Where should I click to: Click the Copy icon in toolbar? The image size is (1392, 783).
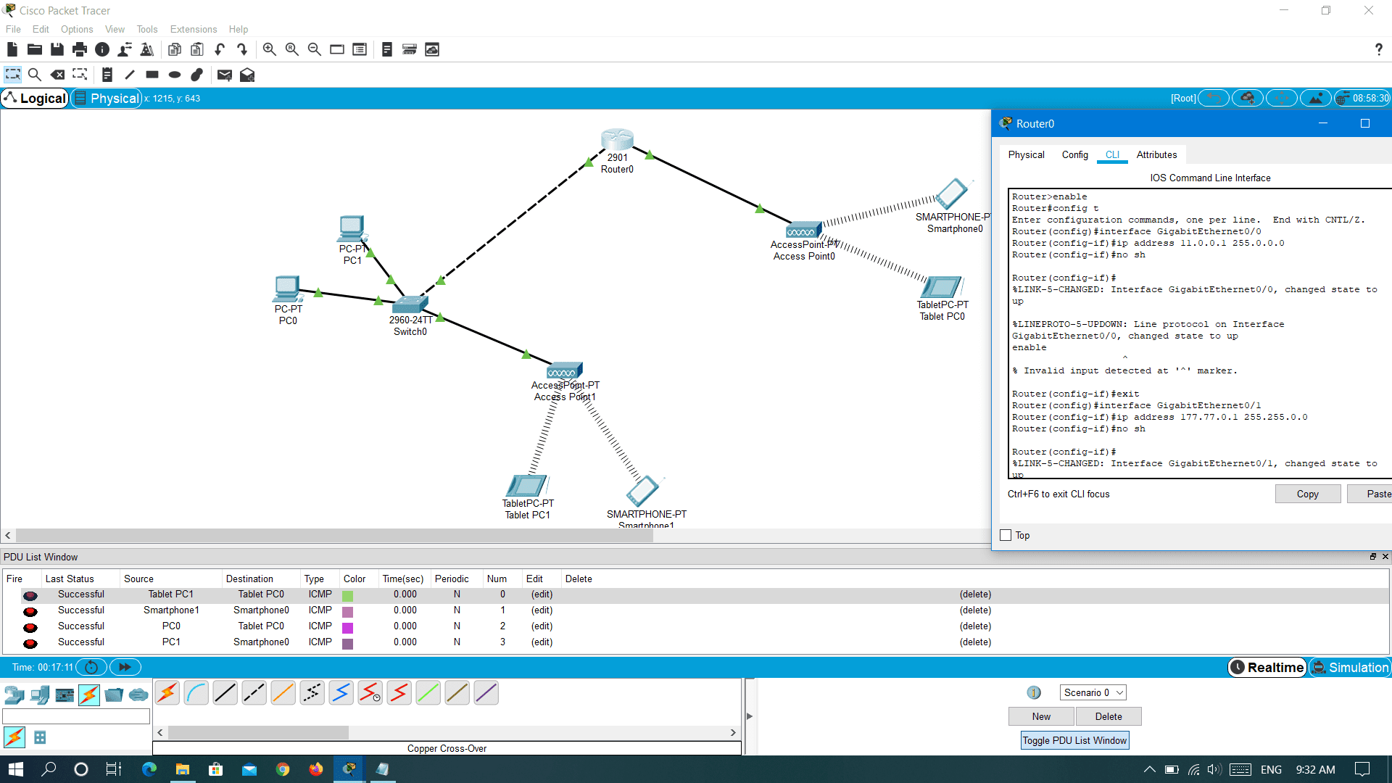(175, 49)
